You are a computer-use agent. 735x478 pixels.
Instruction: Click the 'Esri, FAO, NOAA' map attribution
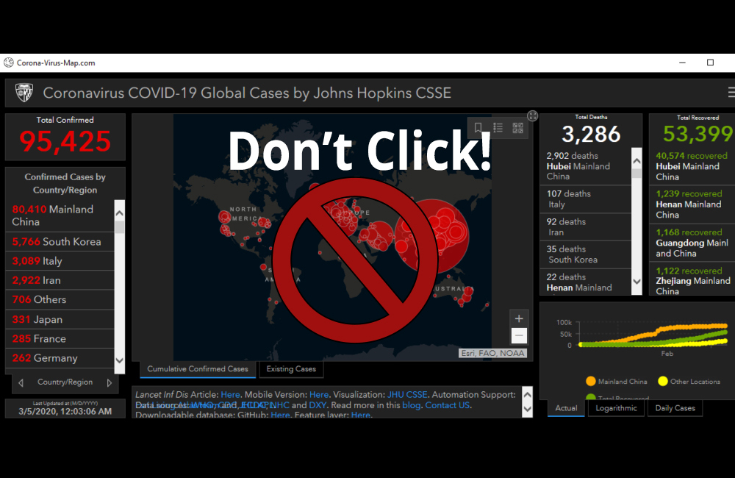point(492,353)
